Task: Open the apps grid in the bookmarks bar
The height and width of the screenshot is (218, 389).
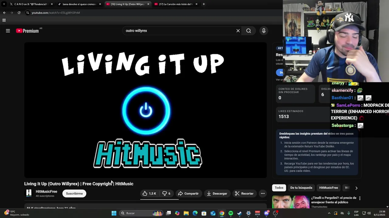Action: [4, 20]
